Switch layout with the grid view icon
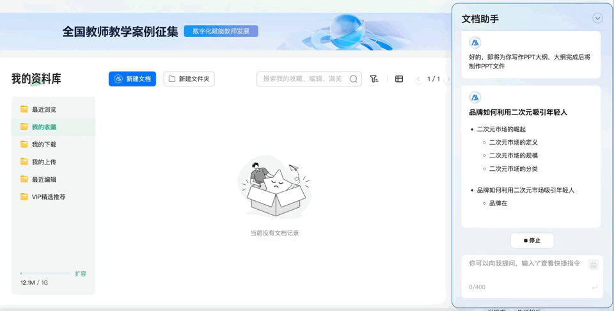Screen dimensions: 614x311 (399, 79)
